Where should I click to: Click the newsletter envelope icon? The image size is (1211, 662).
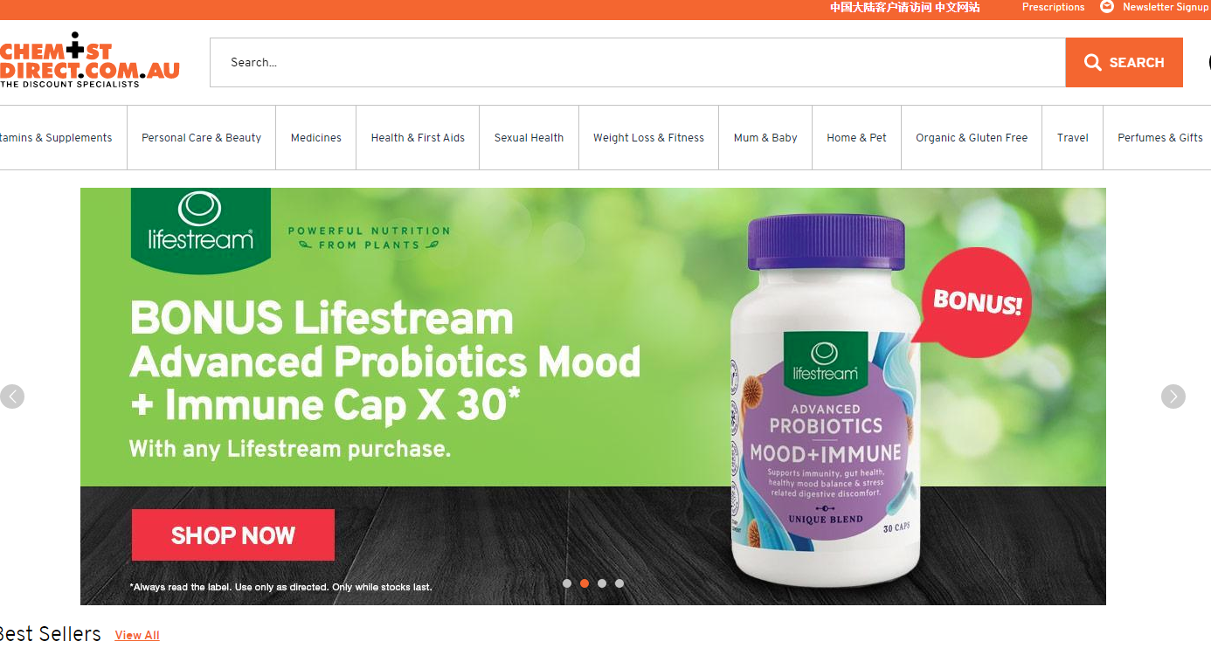pyautogui.click(x=1107, y=7)
